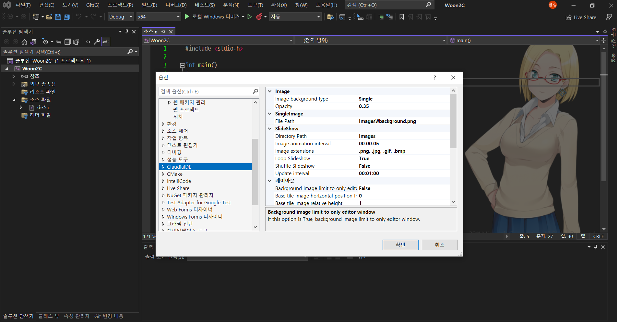617x322 pixels.
Task: Collapse 소스 파일 folder in Solution Explorer
Action: [x=14, y=100]
